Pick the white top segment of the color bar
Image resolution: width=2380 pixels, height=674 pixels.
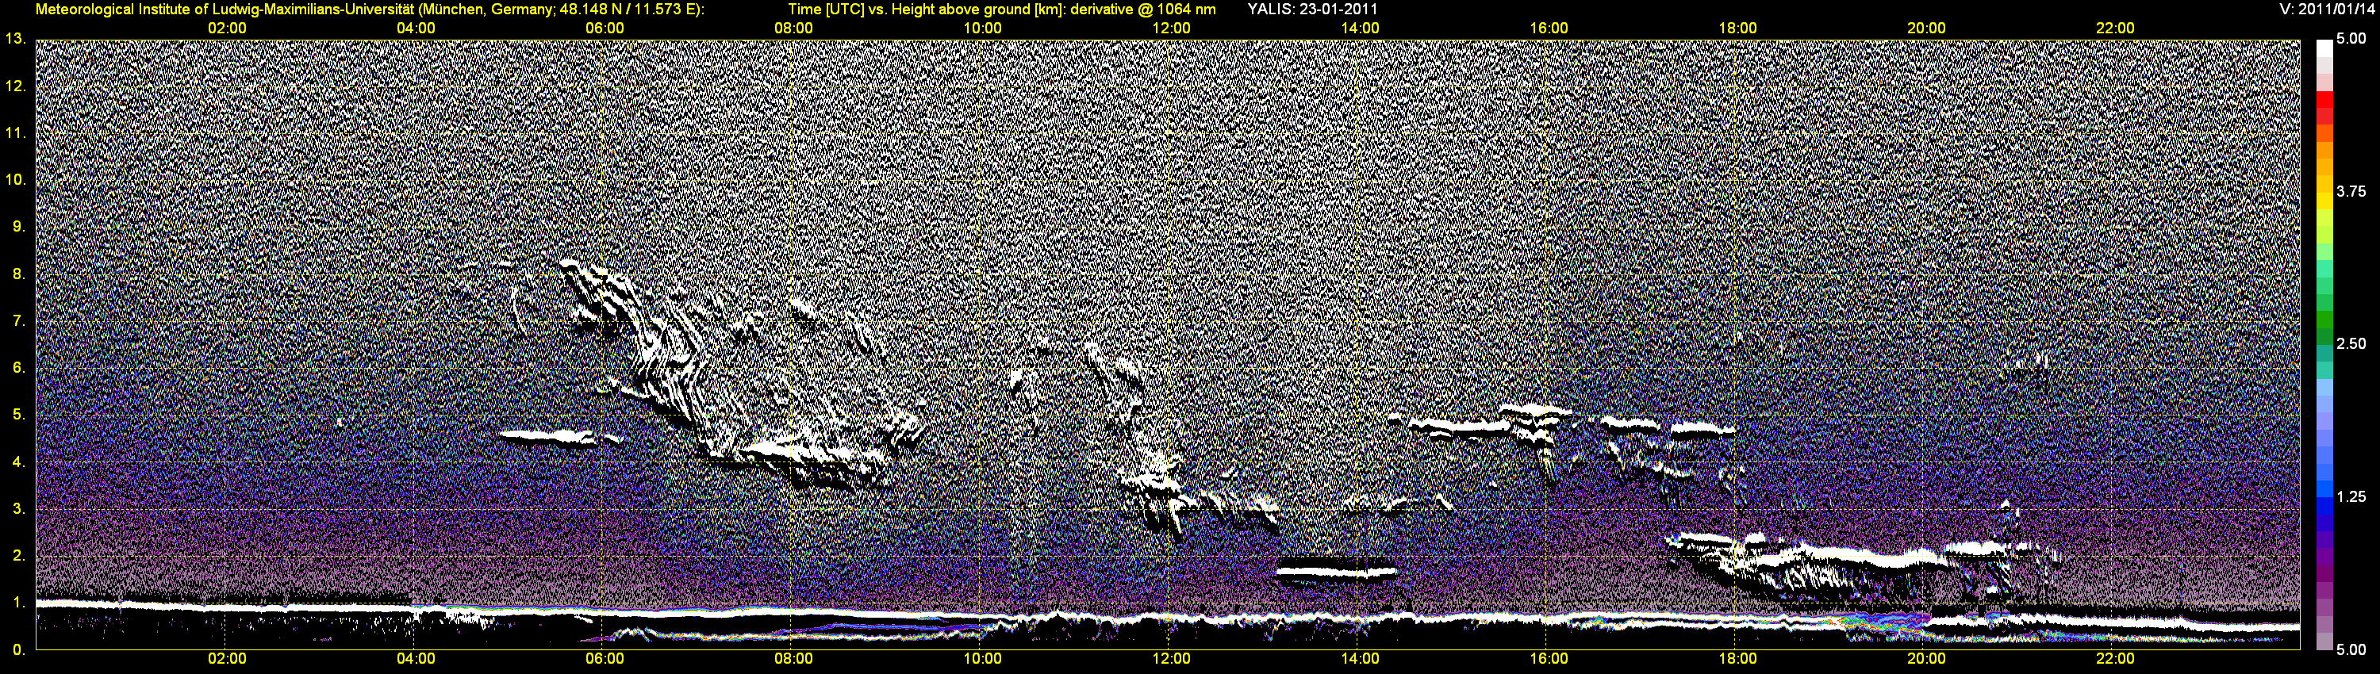point(2324,48)
